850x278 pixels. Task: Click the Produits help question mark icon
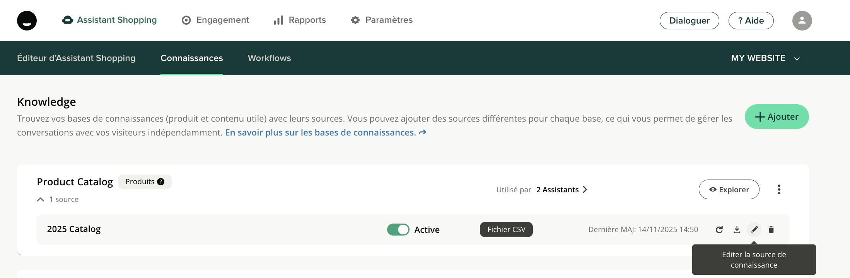coord(161,182)
